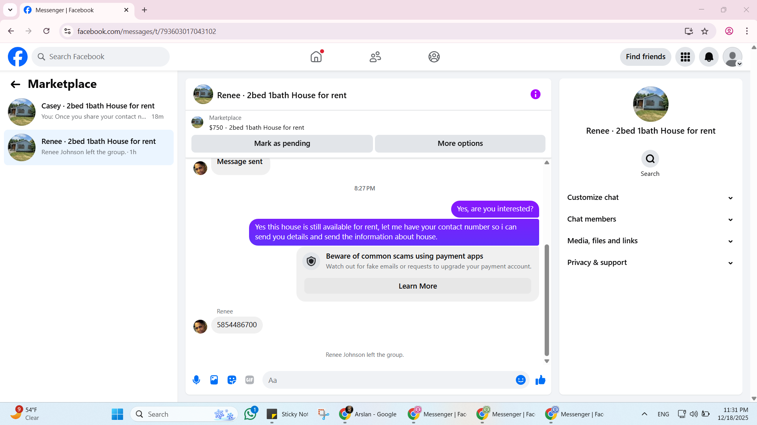The image size is (757, 425).
Task: Click Learn More about scams
Action: pos(418,286)
